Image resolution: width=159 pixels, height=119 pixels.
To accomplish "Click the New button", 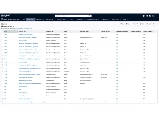I will 122,24.
